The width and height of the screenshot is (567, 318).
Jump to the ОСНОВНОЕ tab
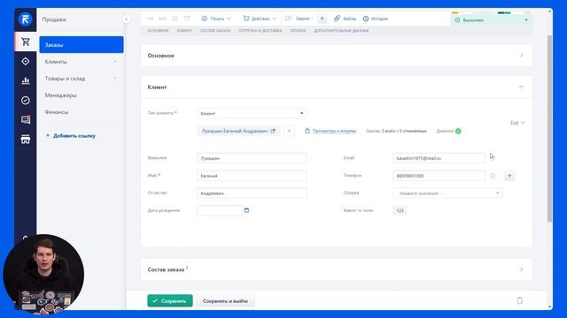point(158,31)
